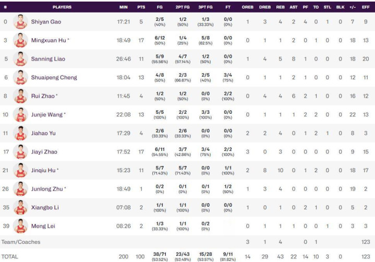Sort by the REB column header

(280, 7)
